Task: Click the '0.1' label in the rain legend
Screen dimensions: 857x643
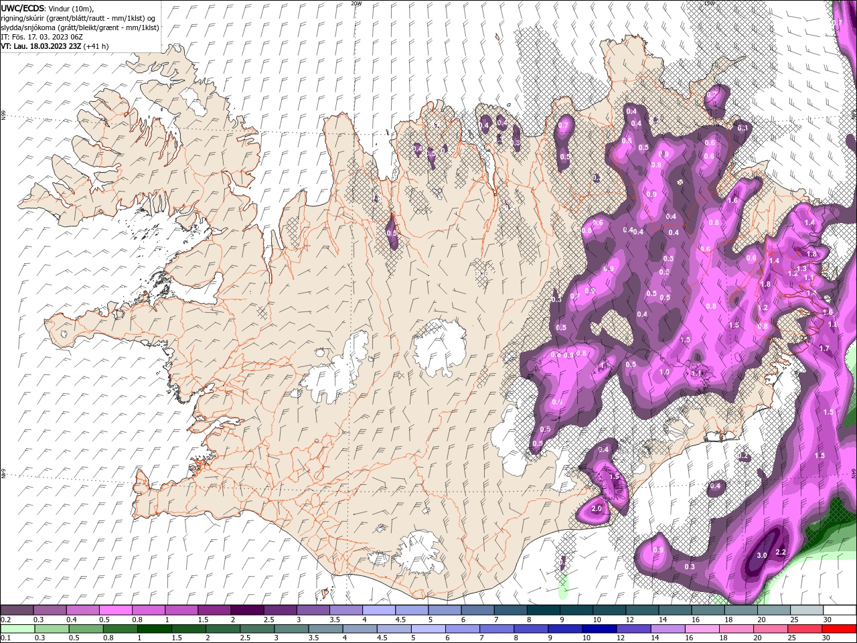Action: click(x=5, y=638)
